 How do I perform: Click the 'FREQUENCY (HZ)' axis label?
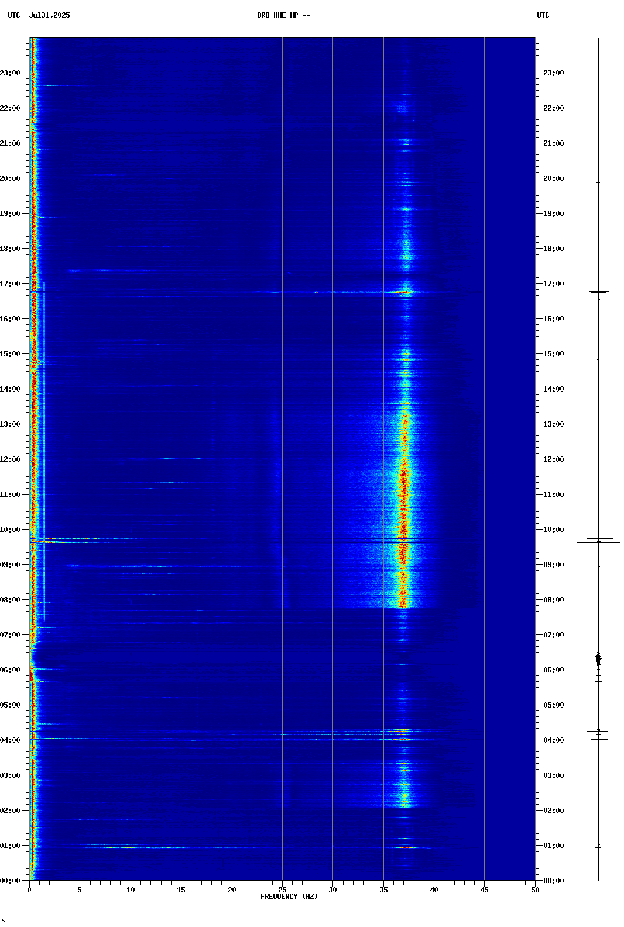click(289, 897)
